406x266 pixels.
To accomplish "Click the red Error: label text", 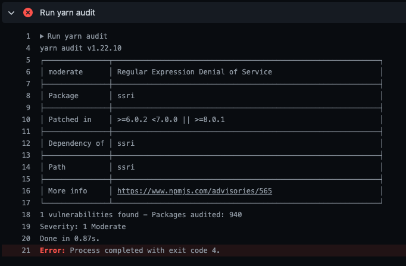I will point(52,251).
